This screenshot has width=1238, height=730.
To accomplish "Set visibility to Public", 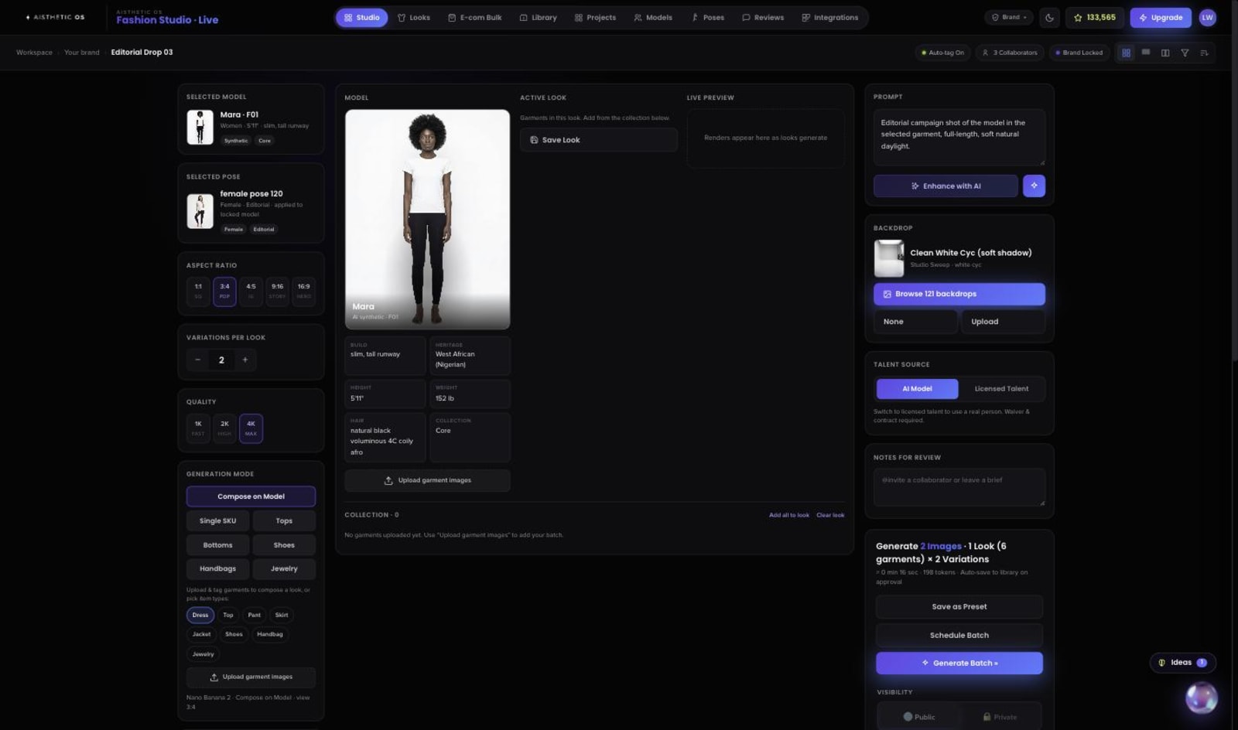I will [x=918, y=717].
